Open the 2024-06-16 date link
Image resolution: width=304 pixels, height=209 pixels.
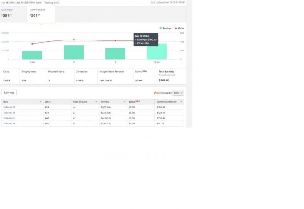[x=9, y=123]
